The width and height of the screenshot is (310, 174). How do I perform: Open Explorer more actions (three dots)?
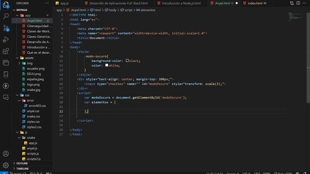pos(47,3)
